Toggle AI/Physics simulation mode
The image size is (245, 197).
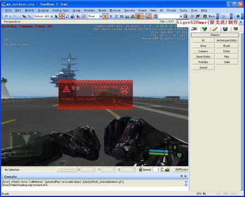(181, 170)
